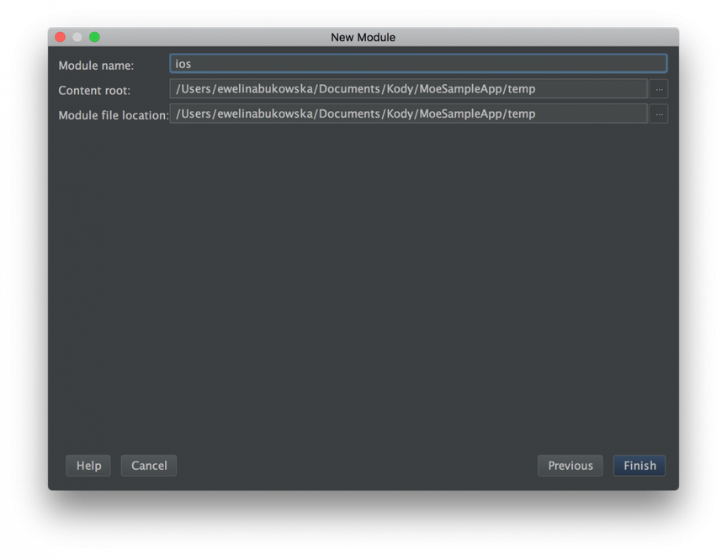Click inside the Module file location field

(408, 114)
